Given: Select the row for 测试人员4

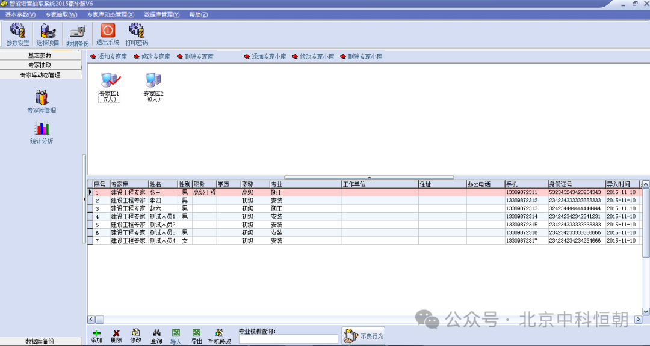Looking at the screenshot, I should click(x=365, y=241).
